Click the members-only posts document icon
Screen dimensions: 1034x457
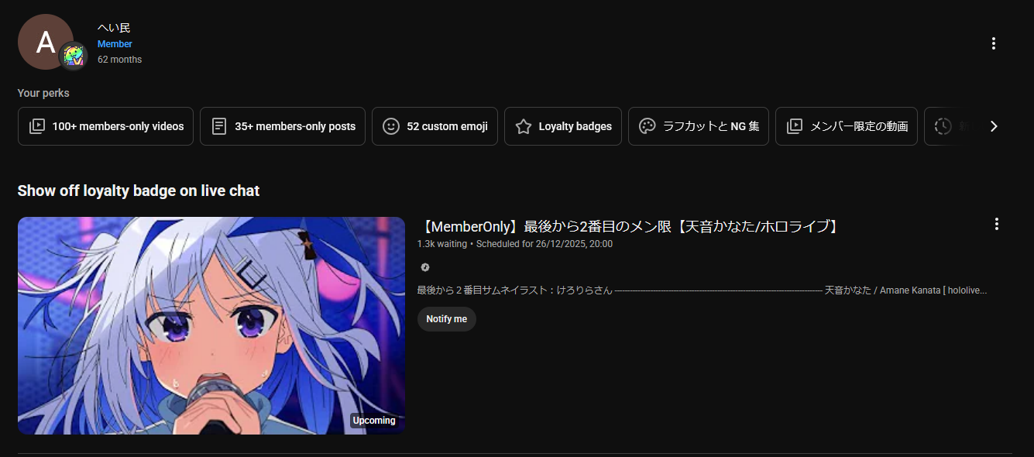click(219, 126)
